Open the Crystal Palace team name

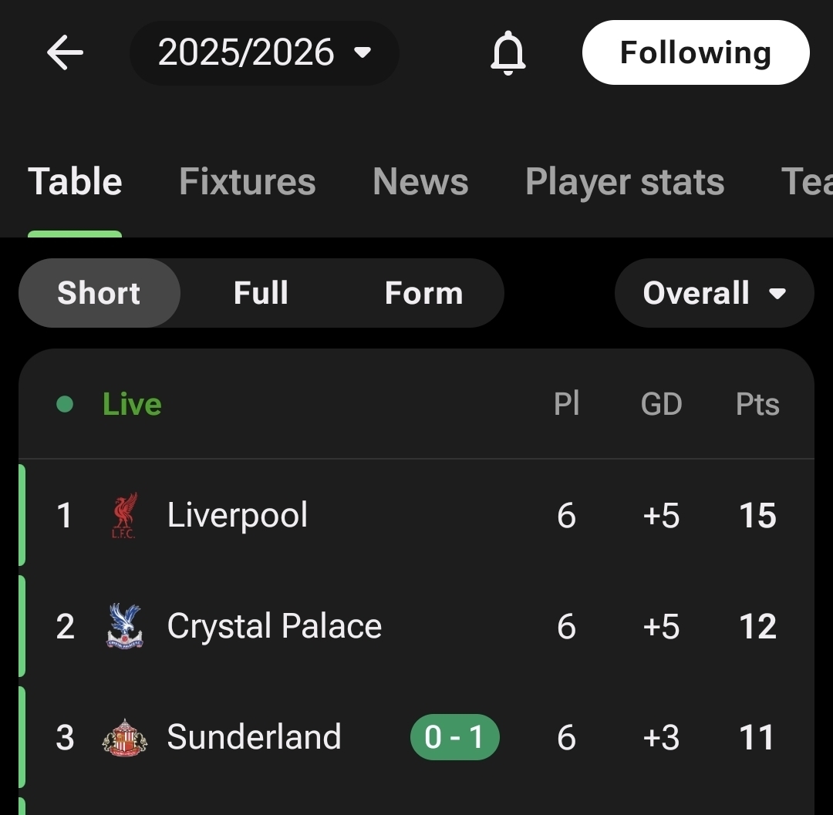tap(274, 626)
